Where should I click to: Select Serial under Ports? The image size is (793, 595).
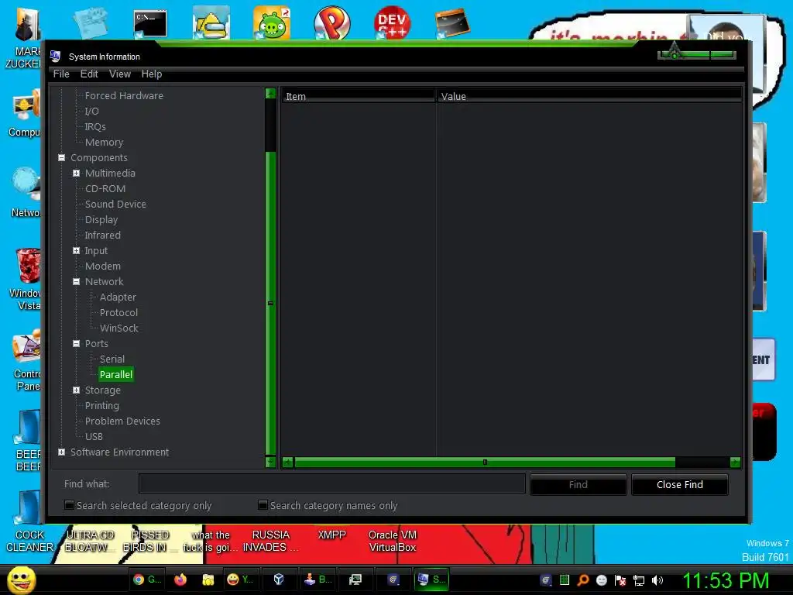(112, 359)
